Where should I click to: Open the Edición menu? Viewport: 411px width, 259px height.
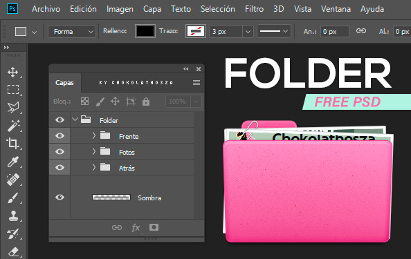pos(83,9)
